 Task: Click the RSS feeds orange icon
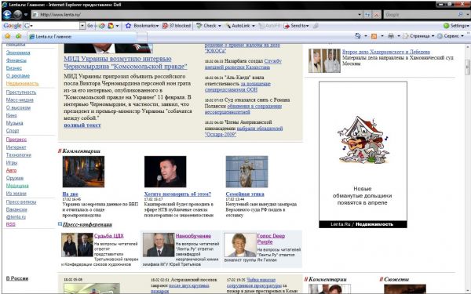pyautogui.click(x=374, y=36)
